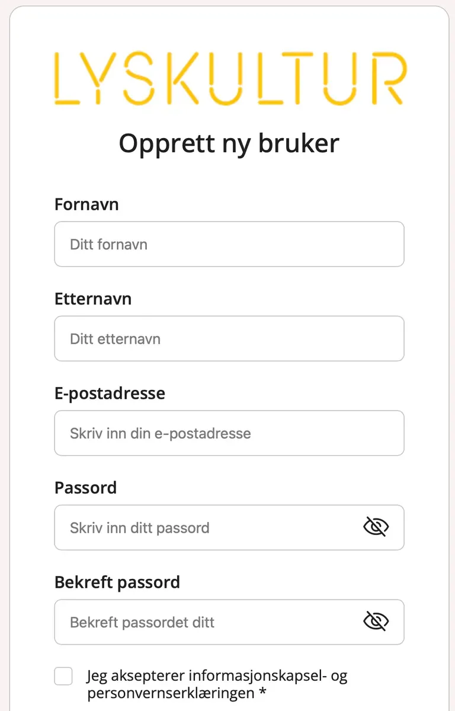Click the 'Opprett ny bruker' heading

click(x=229, y=144)
